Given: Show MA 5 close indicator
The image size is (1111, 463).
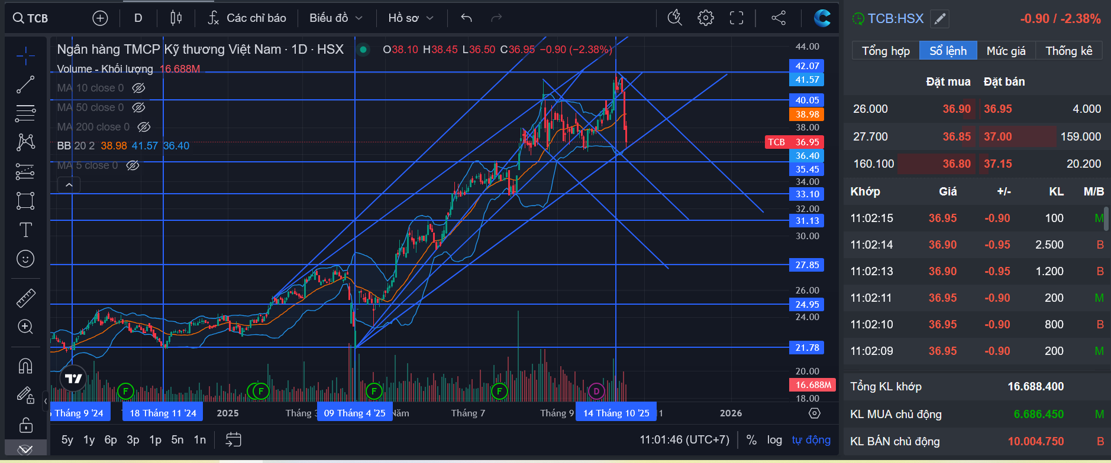Looking at the screenshot, I should 133,165.
